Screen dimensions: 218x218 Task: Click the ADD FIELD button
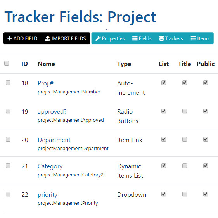coord(22,38)
